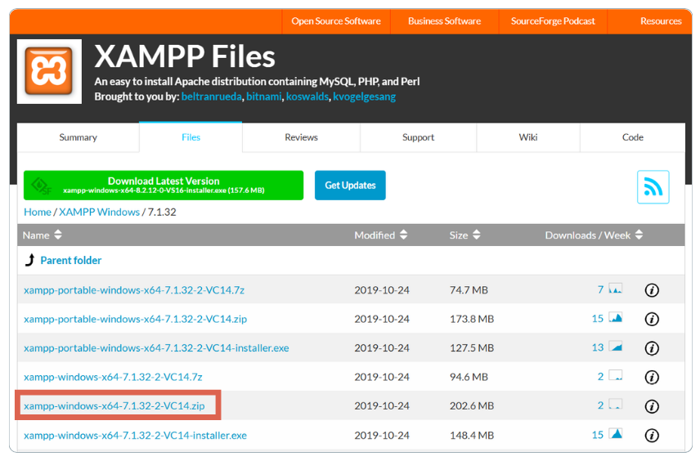Click the 202.6 MB size cell
700x461 pixels.
[x=472, y=406]
